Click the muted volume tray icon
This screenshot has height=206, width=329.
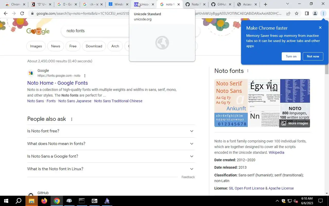click(x=296, y=201)
